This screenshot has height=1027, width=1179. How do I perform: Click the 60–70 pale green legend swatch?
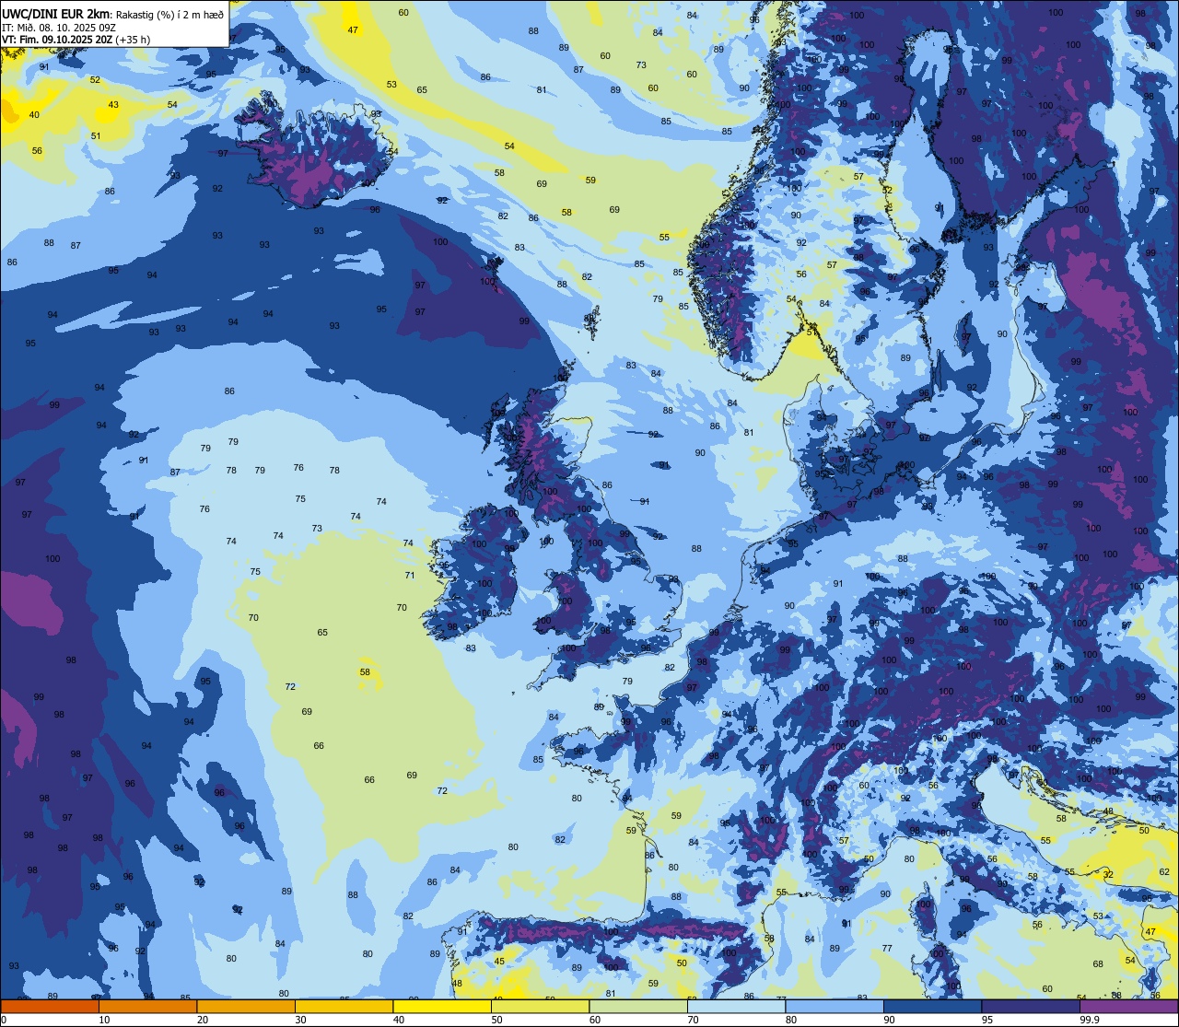click(638, 1007)
